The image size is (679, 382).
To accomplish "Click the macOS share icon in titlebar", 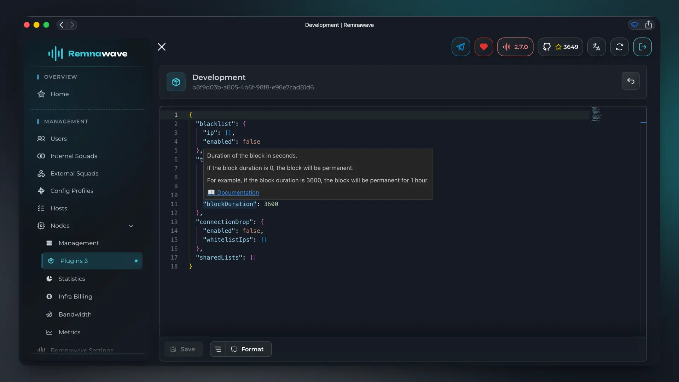I will coord(648,25).
